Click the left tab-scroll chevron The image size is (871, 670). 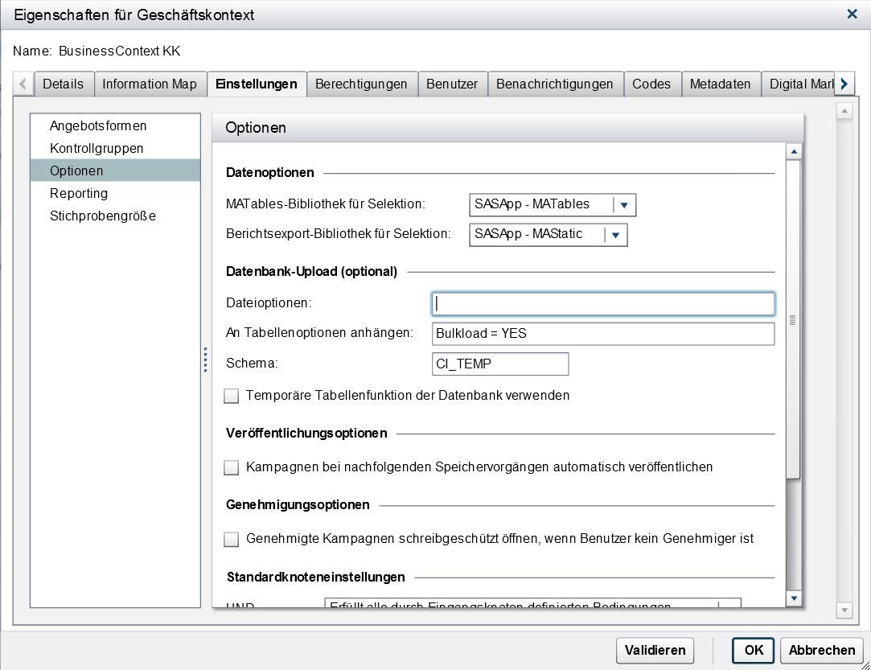[x=24, y=84]
